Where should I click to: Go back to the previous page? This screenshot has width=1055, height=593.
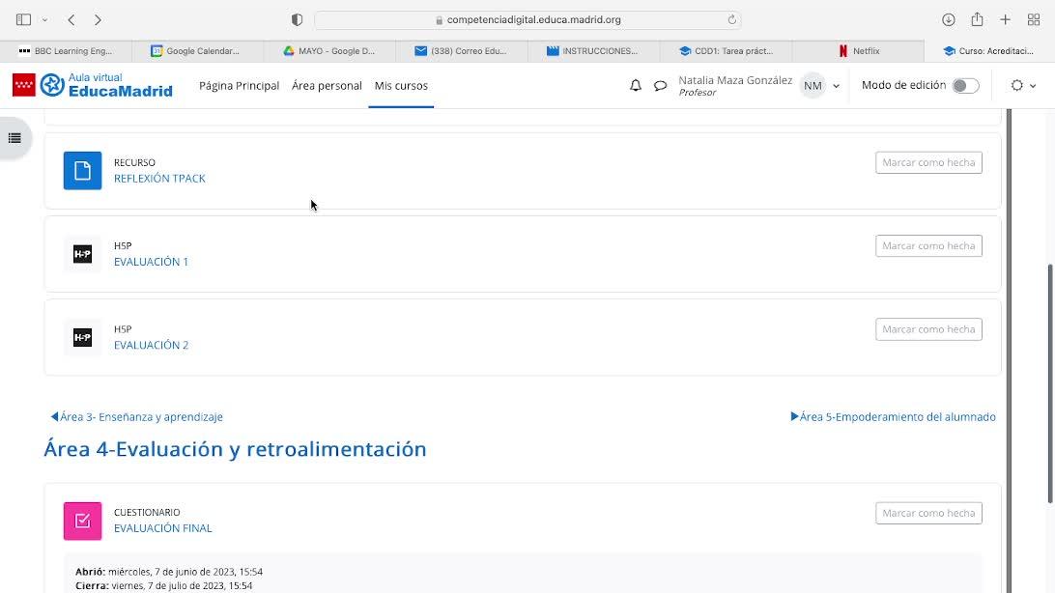tap(71, 19)
